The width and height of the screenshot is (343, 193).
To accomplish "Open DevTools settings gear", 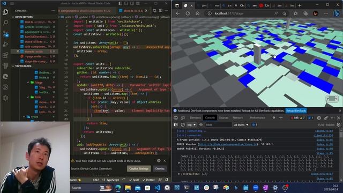I will coord(319,118).
